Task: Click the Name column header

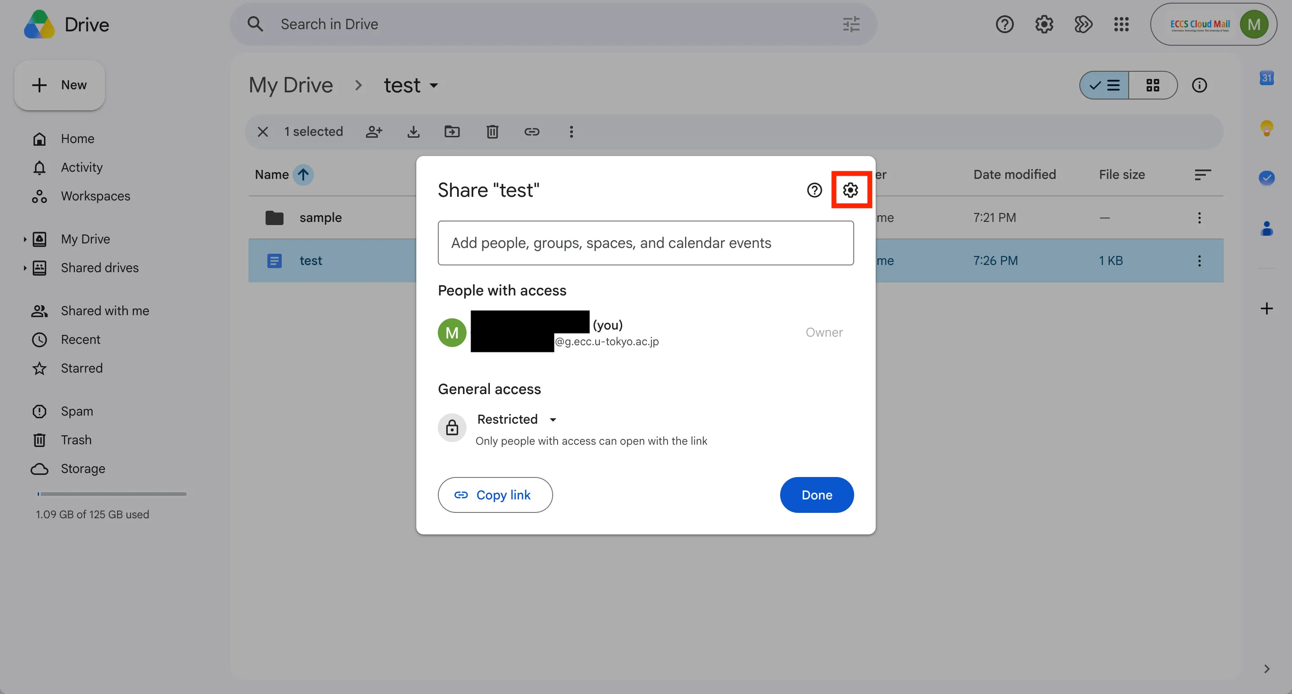Action: (x=271, y=174)
